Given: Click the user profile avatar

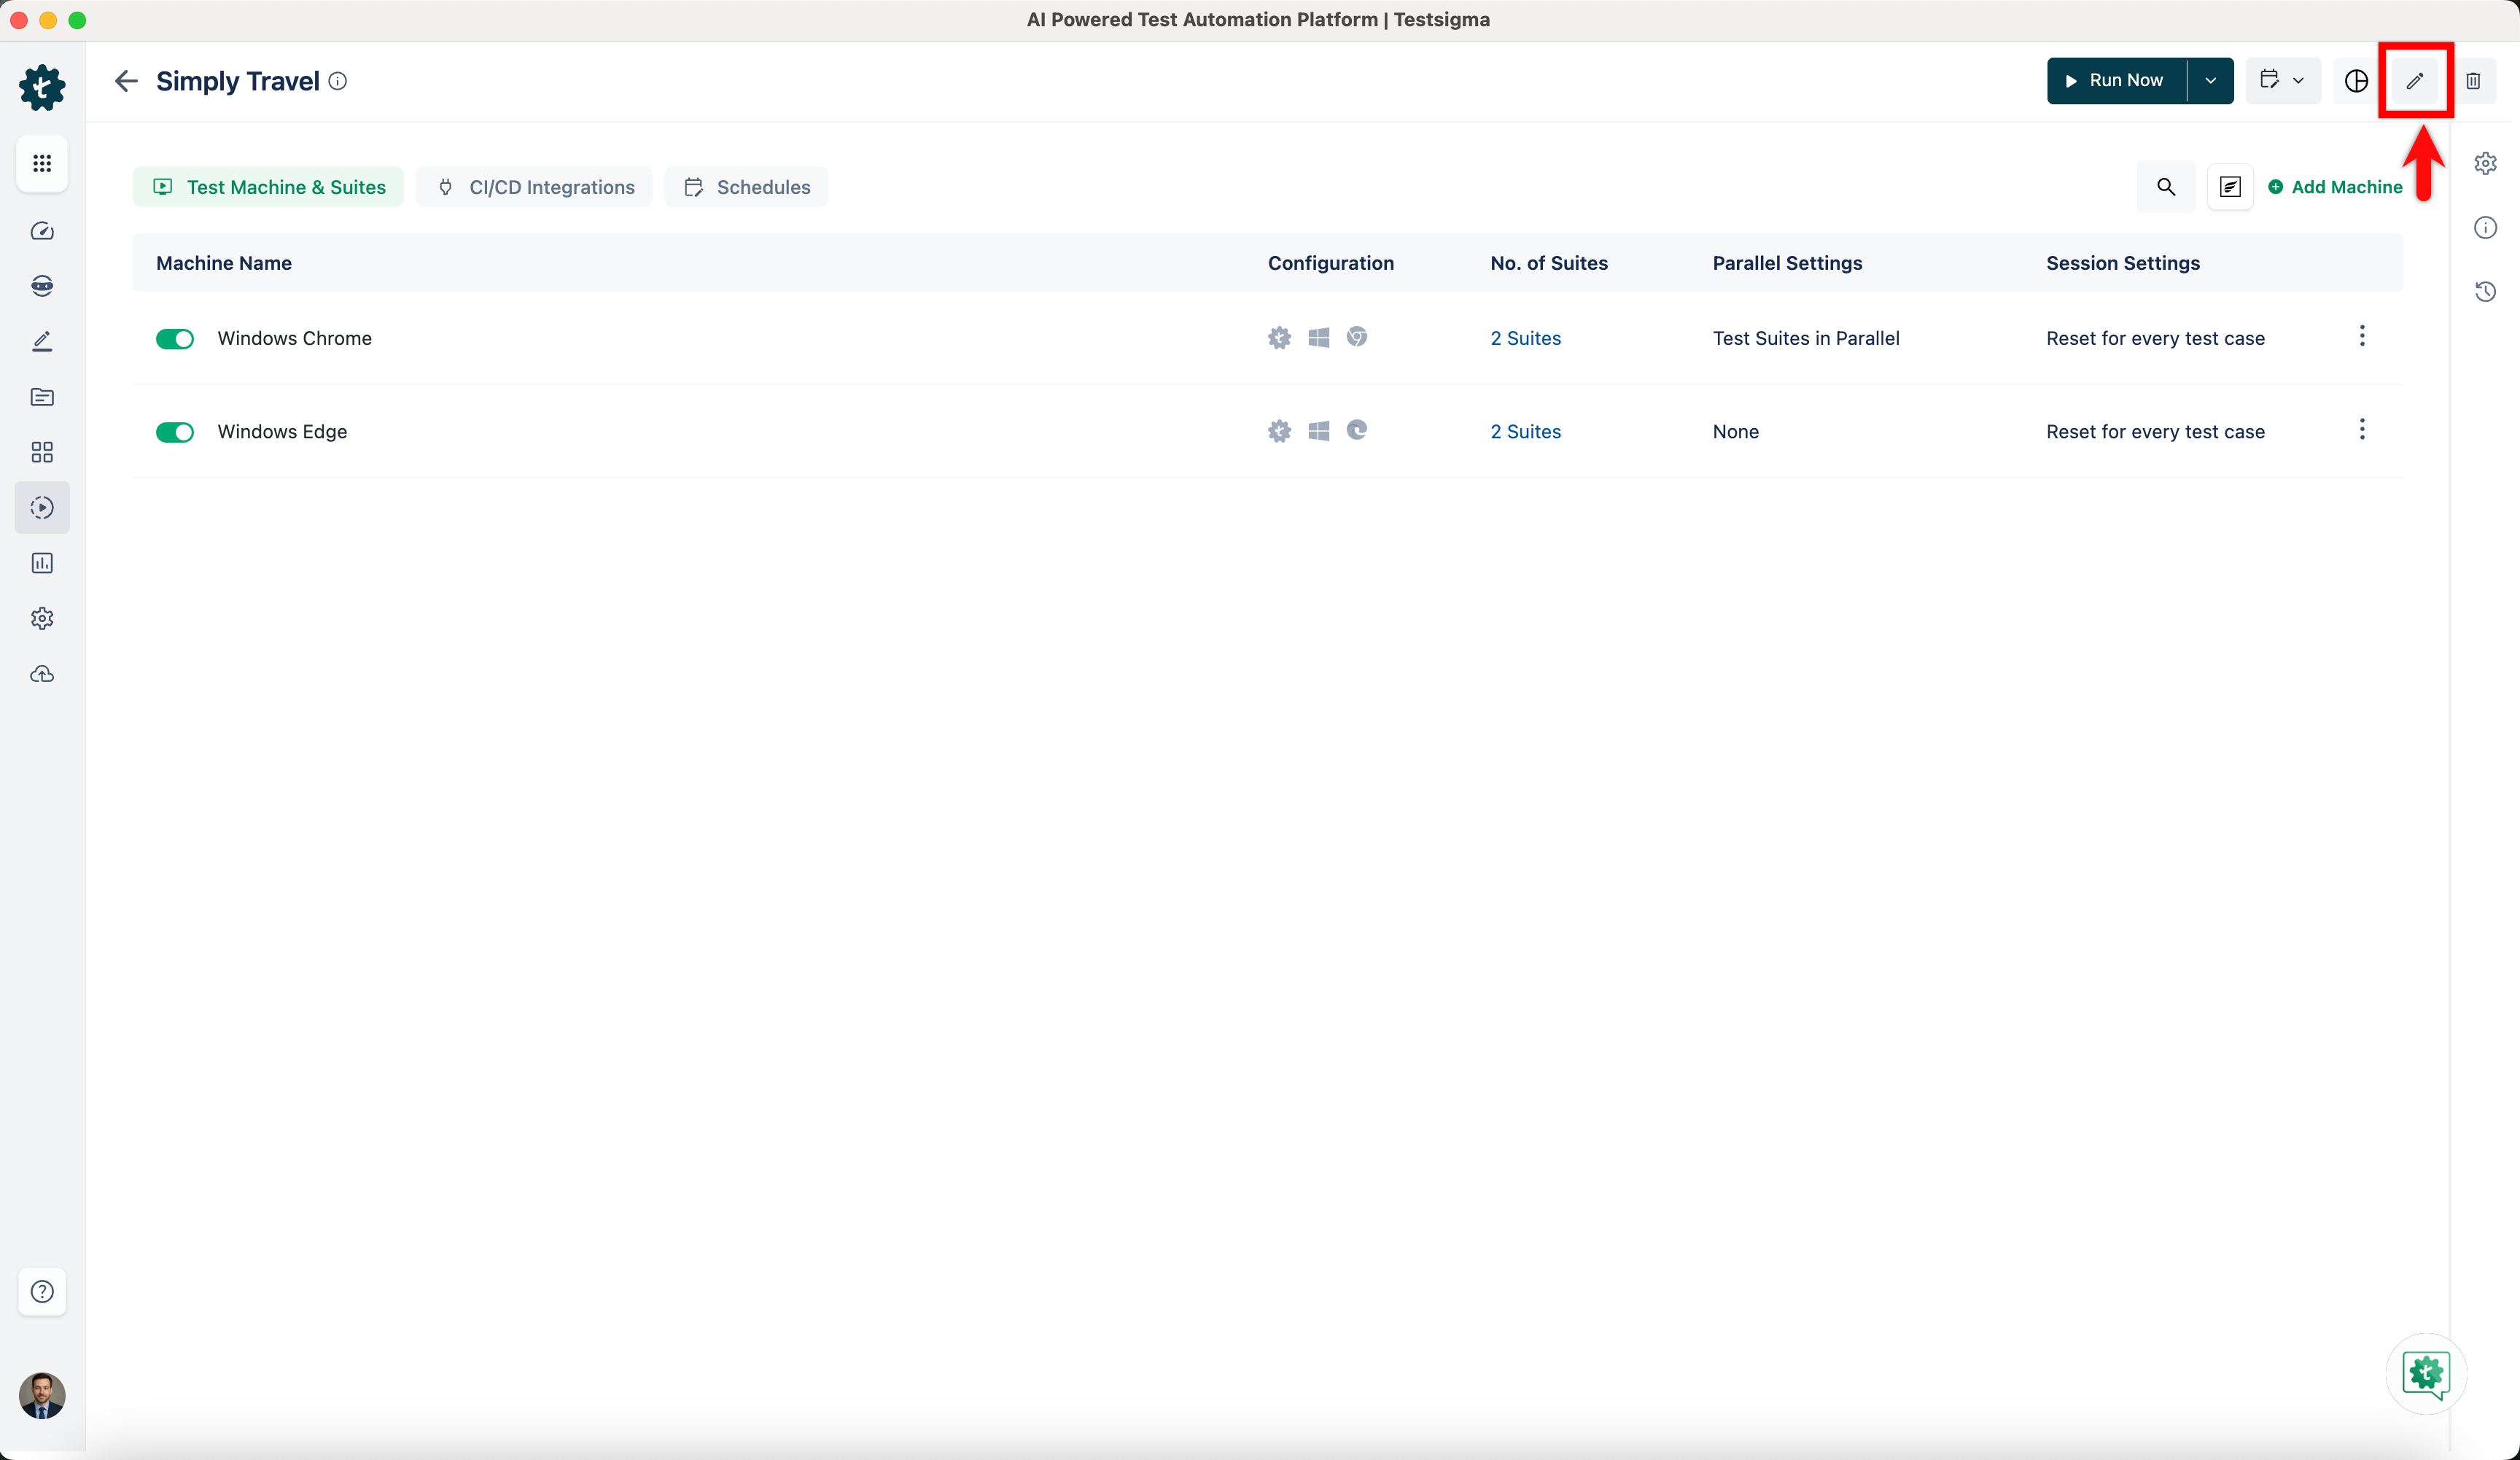Looking at the screenshot, I should (x=42, y=1395).
